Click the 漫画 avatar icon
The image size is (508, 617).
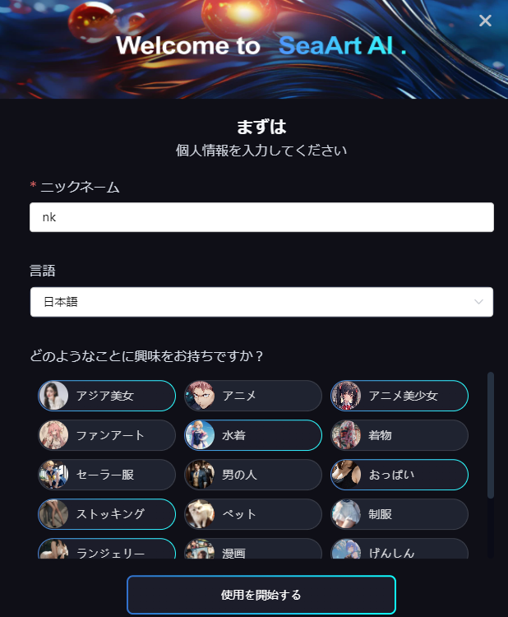(x=200, y=550)
